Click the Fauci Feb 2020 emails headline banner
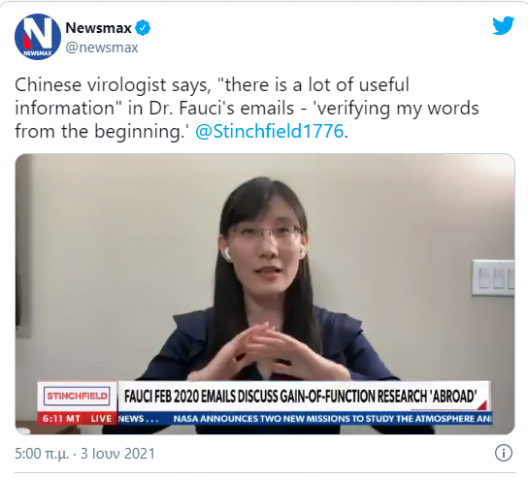 (301, 396)
